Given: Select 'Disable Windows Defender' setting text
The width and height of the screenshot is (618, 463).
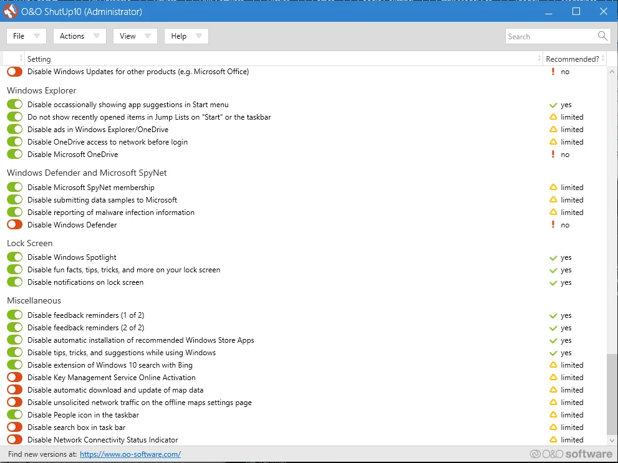Looking at the screenshot, I should point(72,225).
